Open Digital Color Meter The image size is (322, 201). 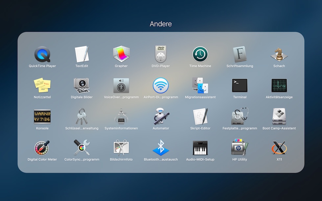[42, 148]
